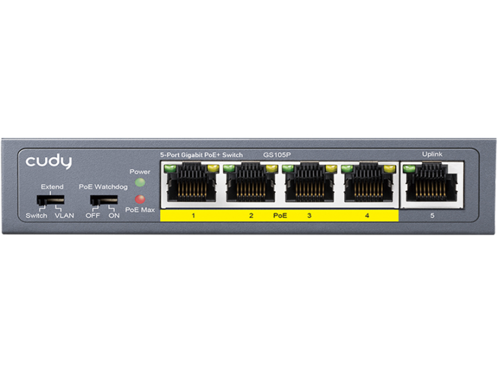This screenshot has height=373, width=498.
Task: Click port number 5 label
Action: pyautogui.click(x=432, y=216)
